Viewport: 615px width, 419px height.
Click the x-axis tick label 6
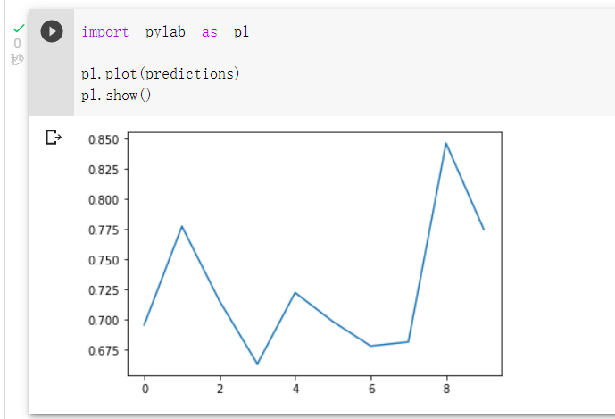click(x=371, y=389)
